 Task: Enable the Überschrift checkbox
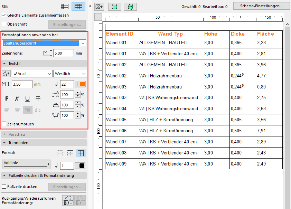coord(4,24)
